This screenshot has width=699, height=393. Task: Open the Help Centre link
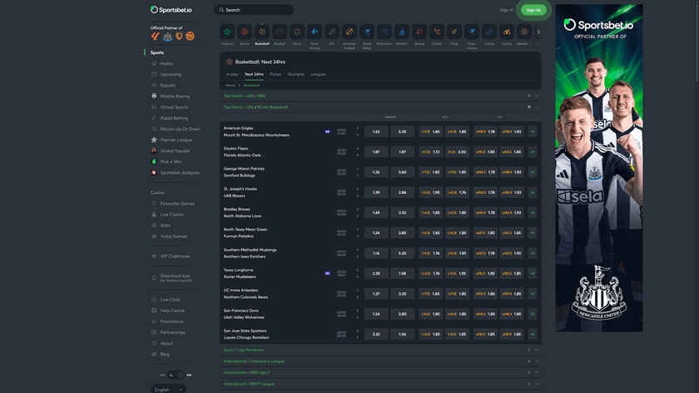[172, 311]
